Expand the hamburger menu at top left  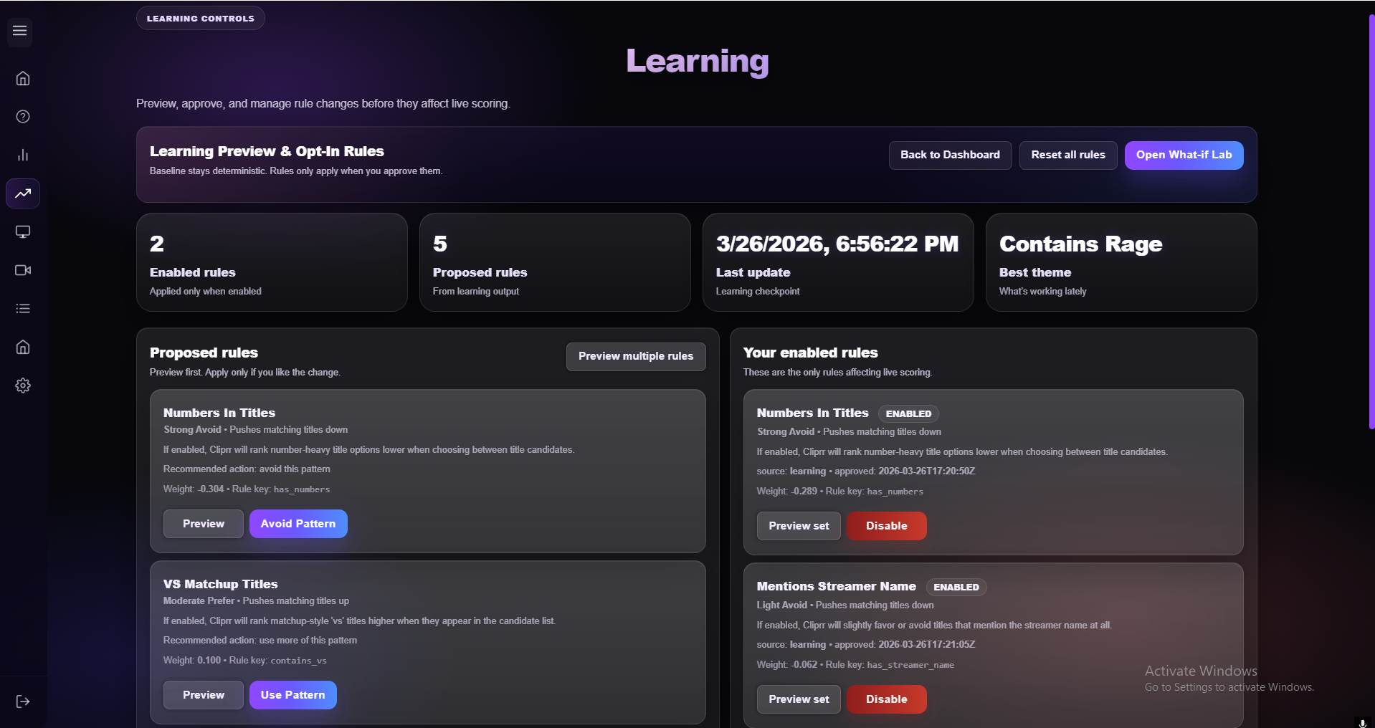click(19, 32)
